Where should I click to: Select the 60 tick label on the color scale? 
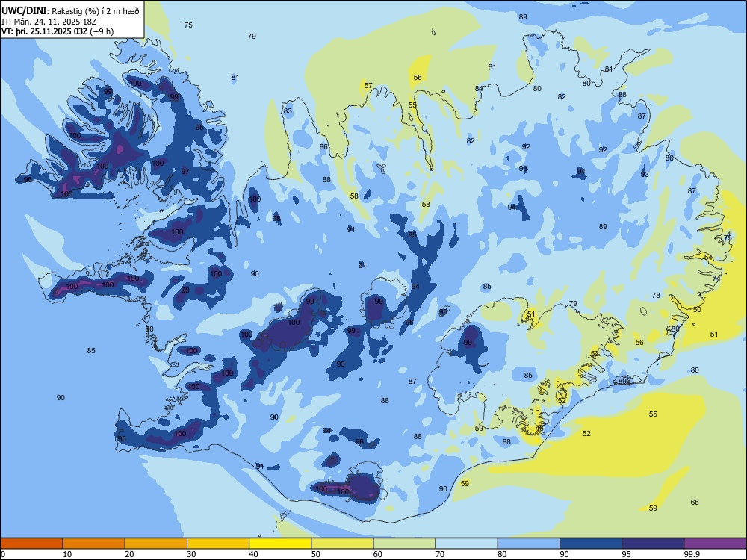point(378,554)
